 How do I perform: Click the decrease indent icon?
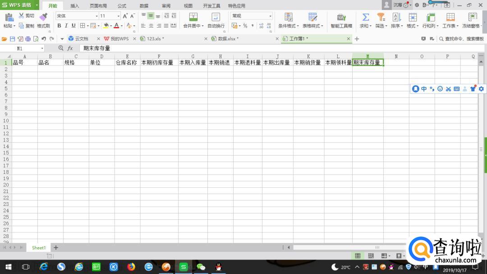pos(167,15)
